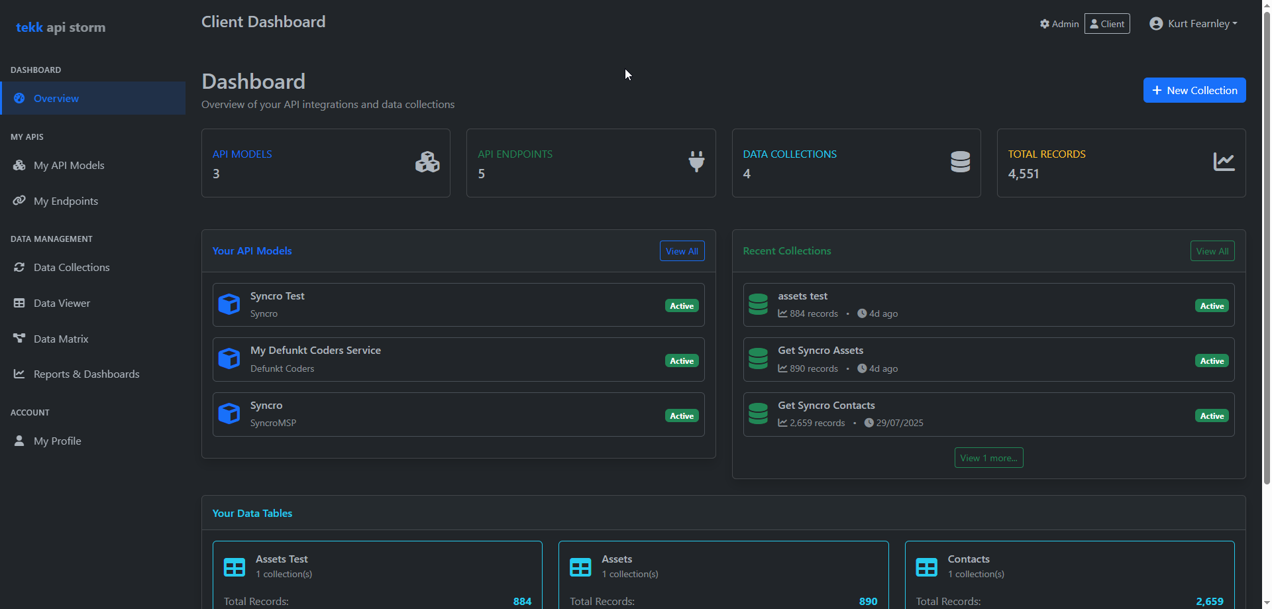Click the My Profile person icon
1272x609 pixels.
point(19,440)
